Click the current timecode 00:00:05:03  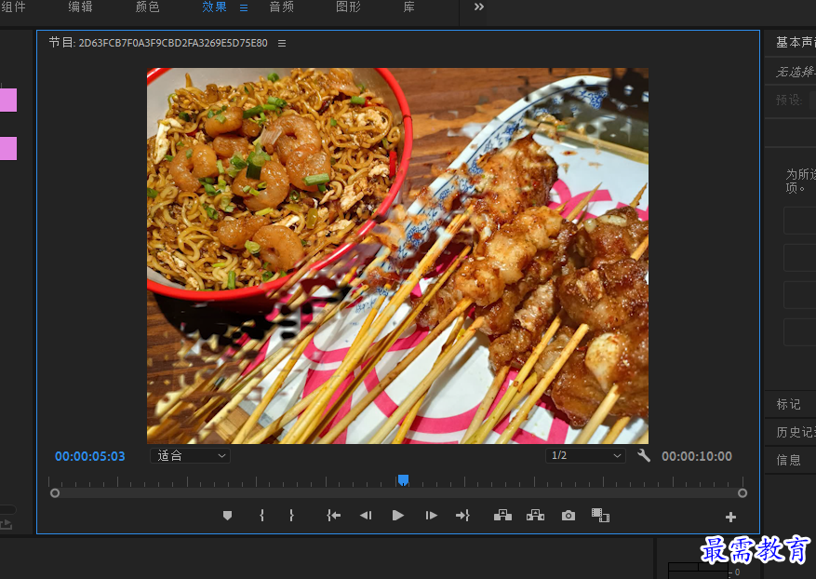coord(90,456)
